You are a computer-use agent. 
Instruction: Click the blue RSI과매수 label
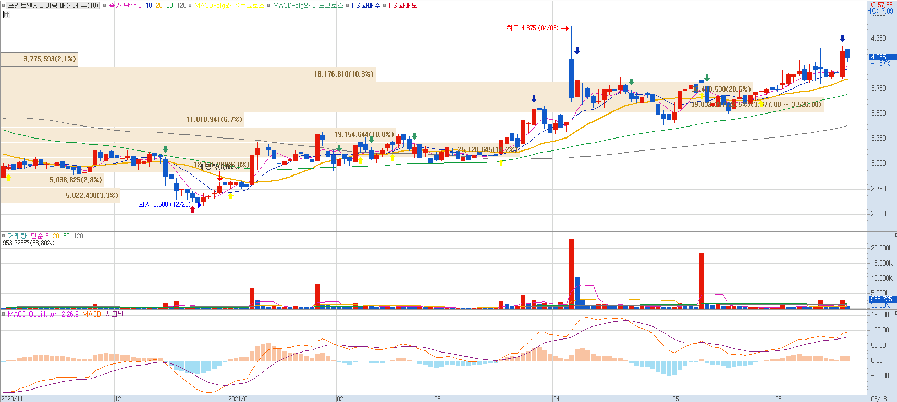(366, 5)
